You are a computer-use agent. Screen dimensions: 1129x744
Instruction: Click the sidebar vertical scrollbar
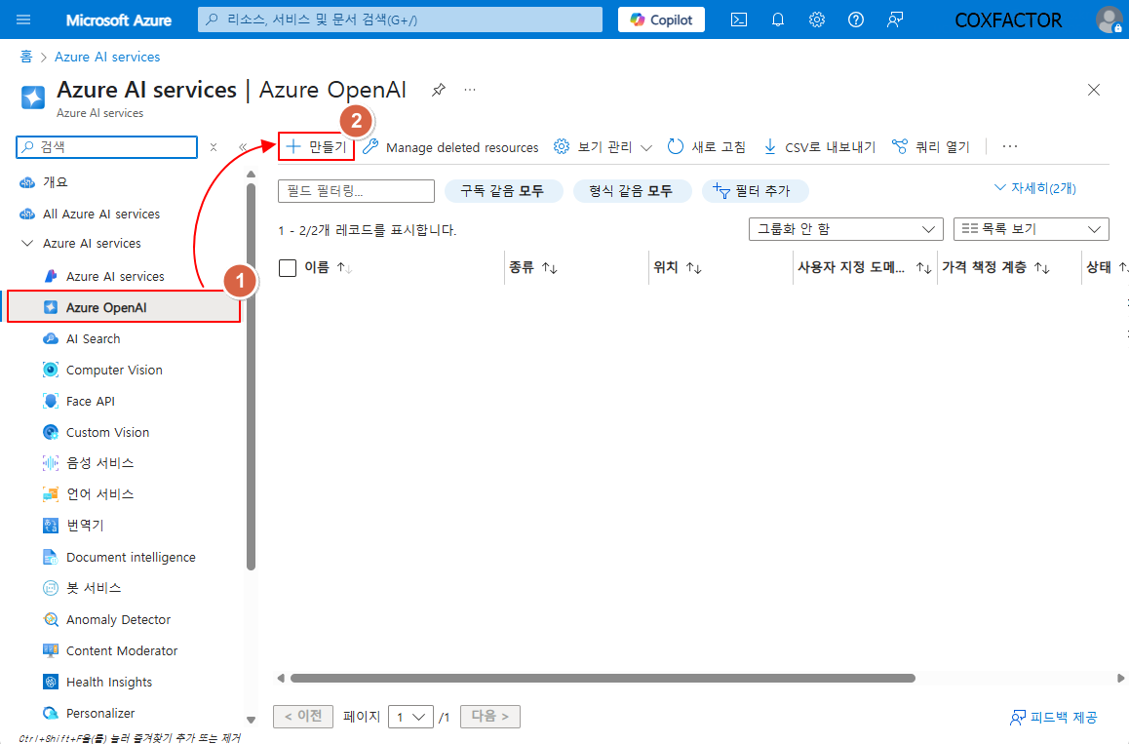tap(251, 376)
